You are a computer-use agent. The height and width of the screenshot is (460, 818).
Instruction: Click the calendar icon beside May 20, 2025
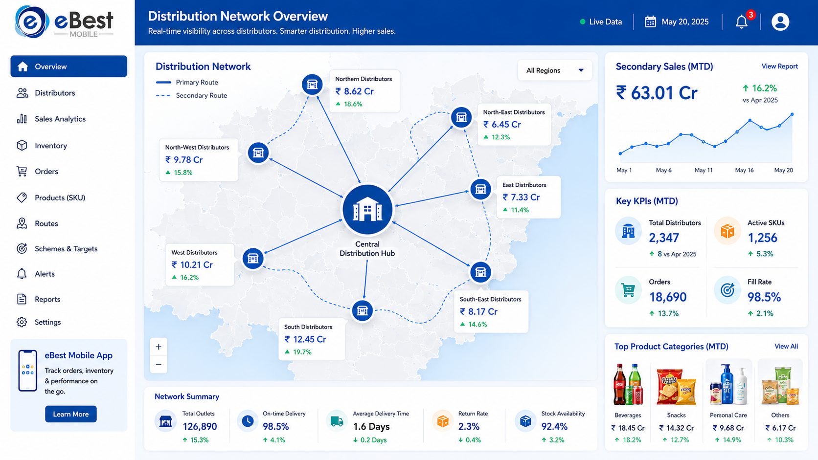(650, 22)
